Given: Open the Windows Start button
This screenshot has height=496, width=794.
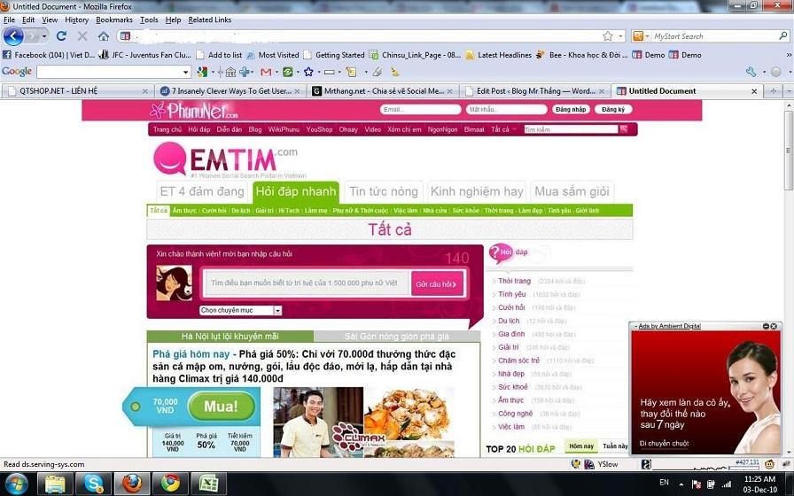Looking at the screenshot, I should (x=16, y=484).
